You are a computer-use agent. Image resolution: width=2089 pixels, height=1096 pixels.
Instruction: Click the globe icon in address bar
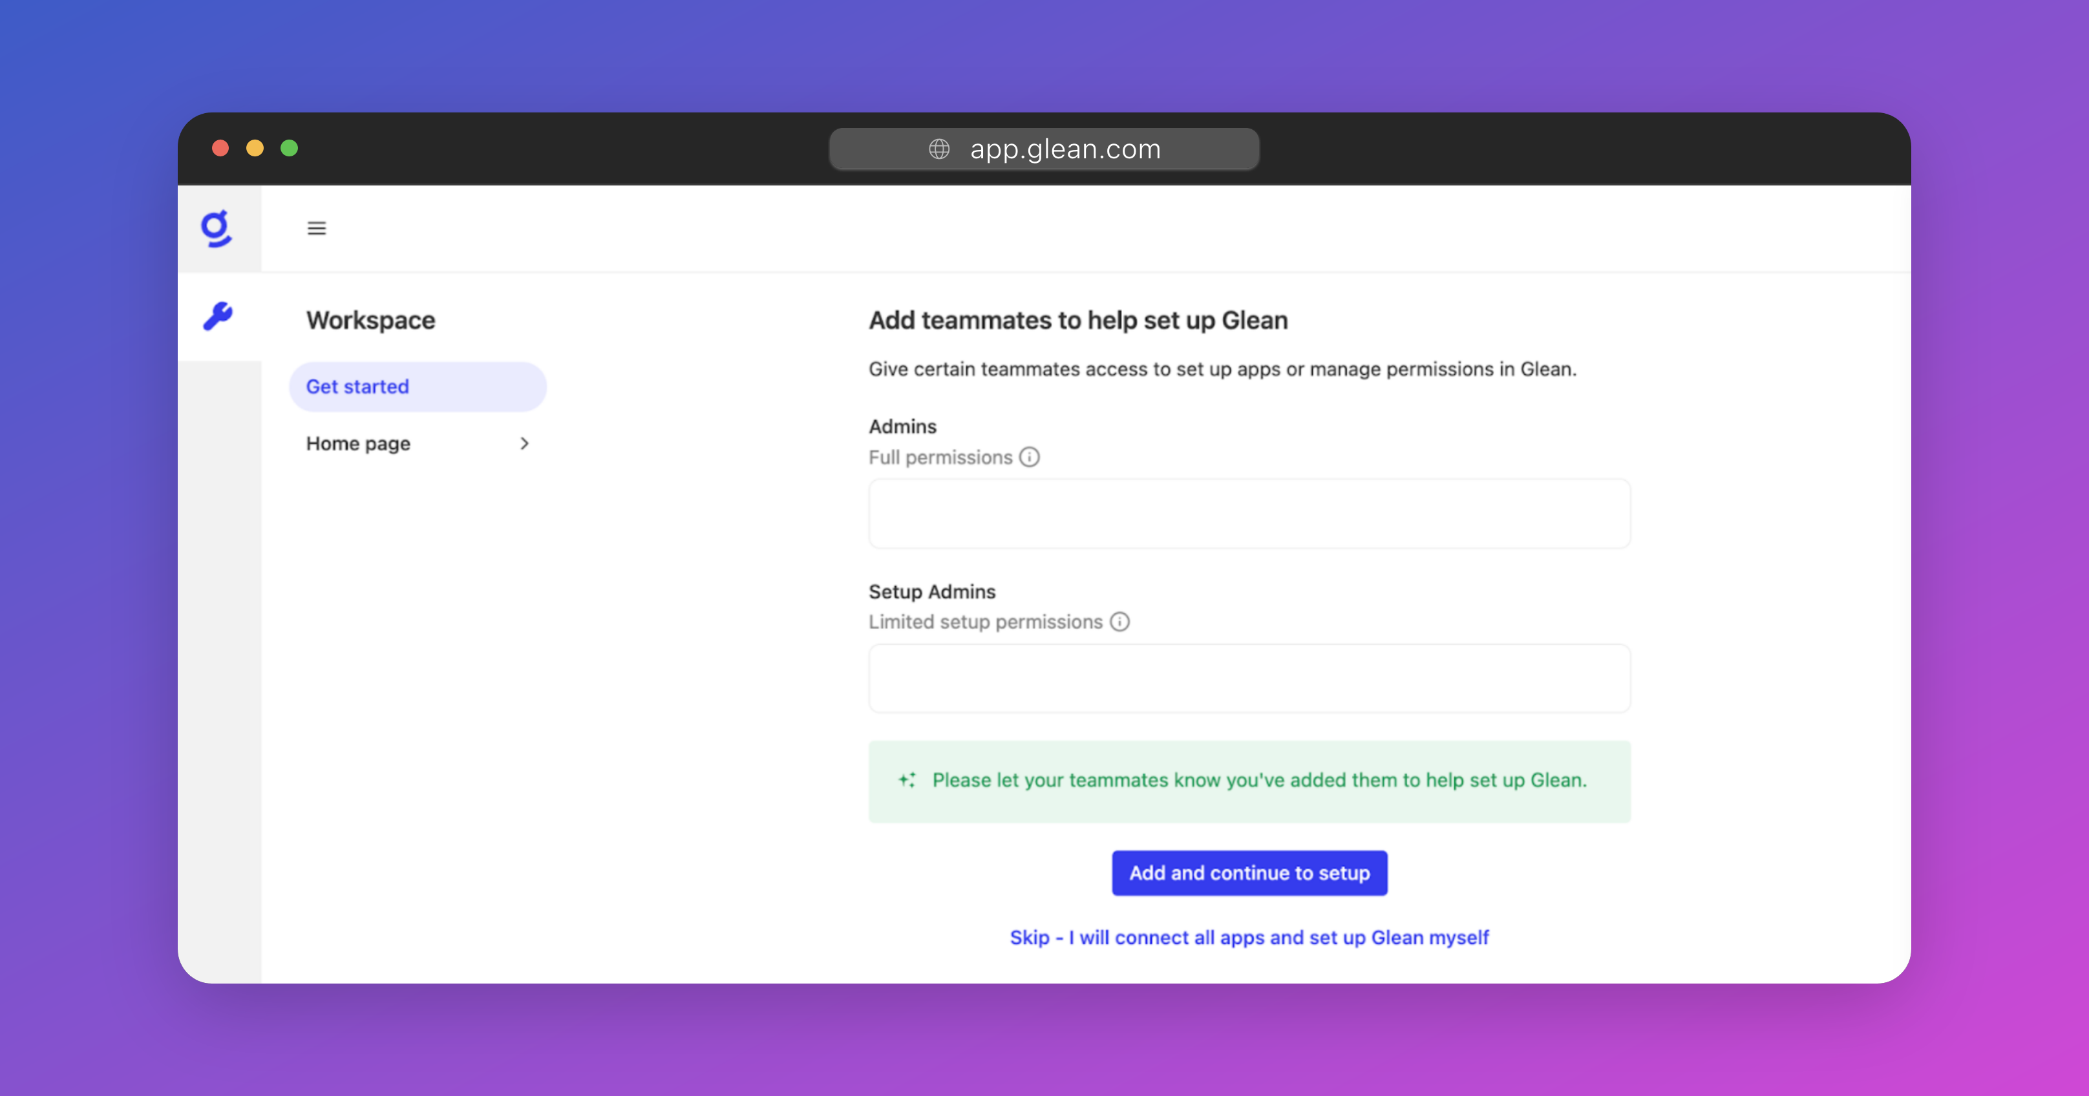tap(939, 149)
